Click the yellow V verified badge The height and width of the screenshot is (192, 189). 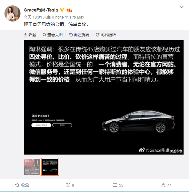tap(62, 10)
